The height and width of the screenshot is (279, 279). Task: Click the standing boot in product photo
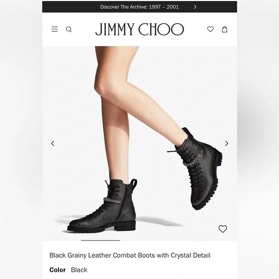point(102,205)
